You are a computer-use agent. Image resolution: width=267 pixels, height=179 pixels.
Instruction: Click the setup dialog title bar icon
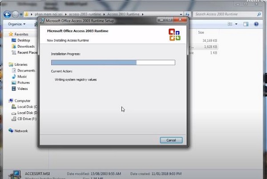coord(42,20)
